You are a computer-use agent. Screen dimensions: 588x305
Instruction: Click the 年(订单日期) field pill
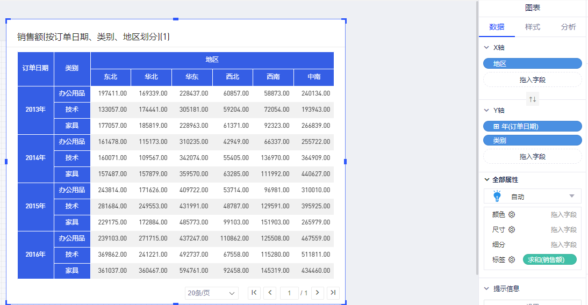pyautogui.click(x=532, y=126)
